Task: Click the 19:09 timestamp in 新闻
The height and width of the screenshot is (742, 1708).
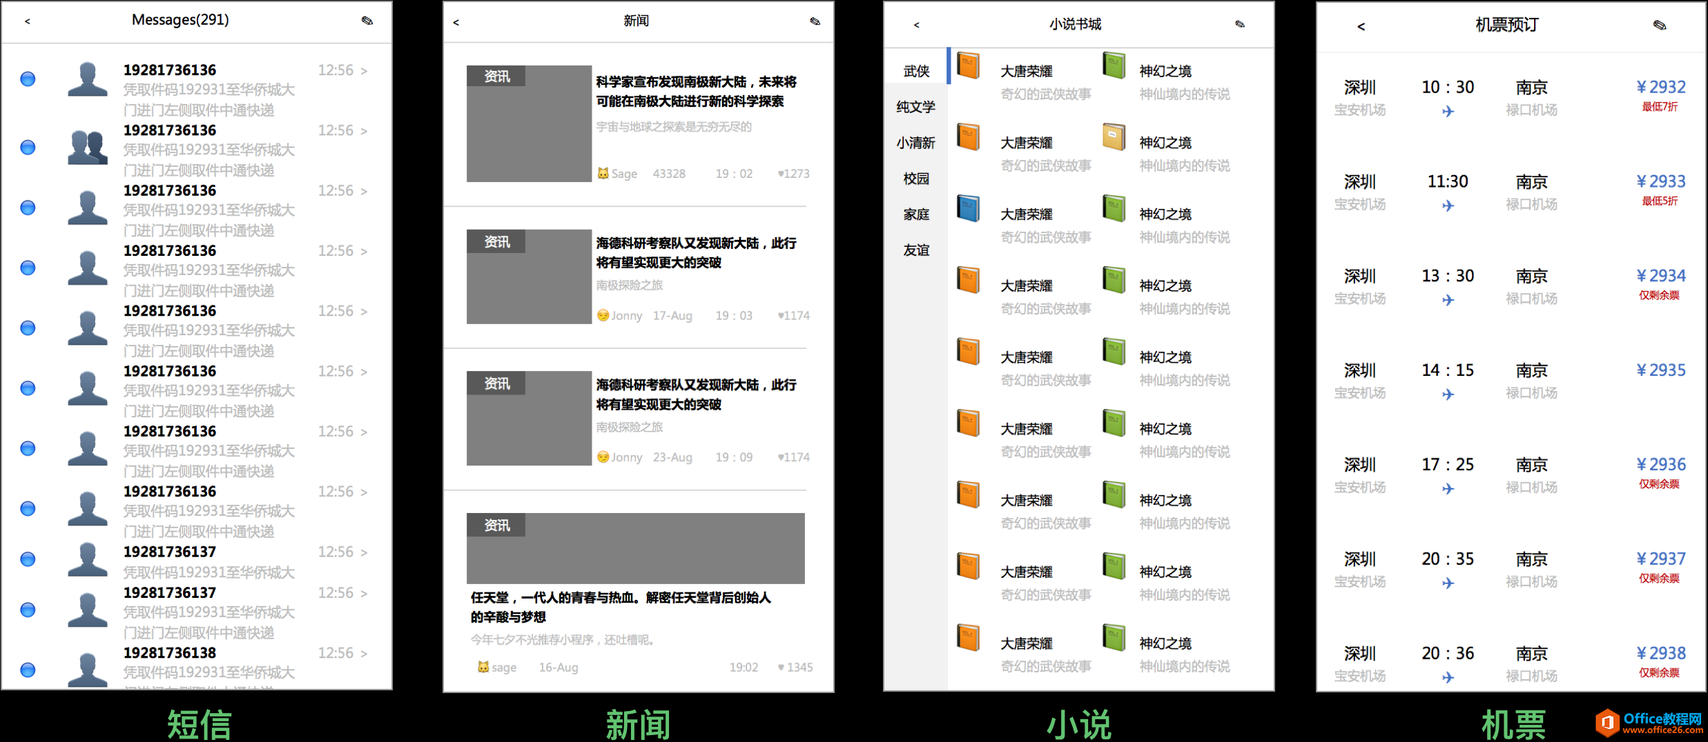Action: coord(734,457)
